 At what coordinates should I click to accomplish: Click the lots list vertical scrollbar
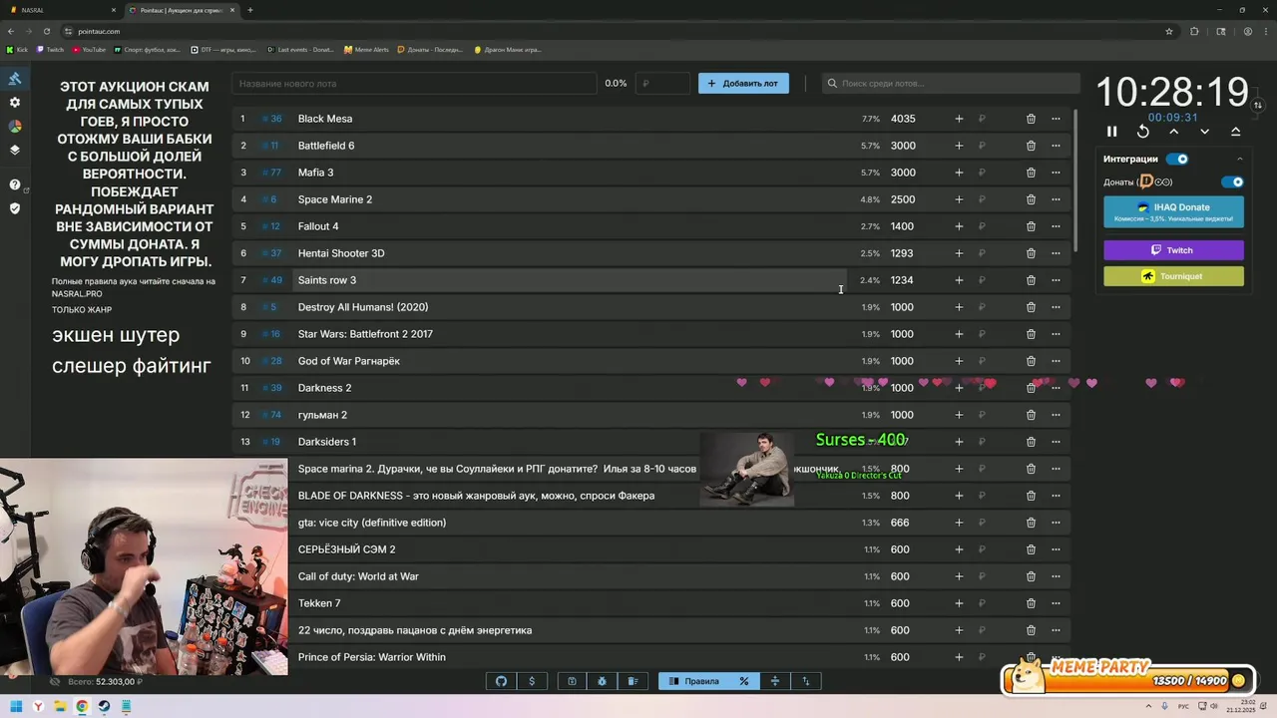click(1075, 179)
